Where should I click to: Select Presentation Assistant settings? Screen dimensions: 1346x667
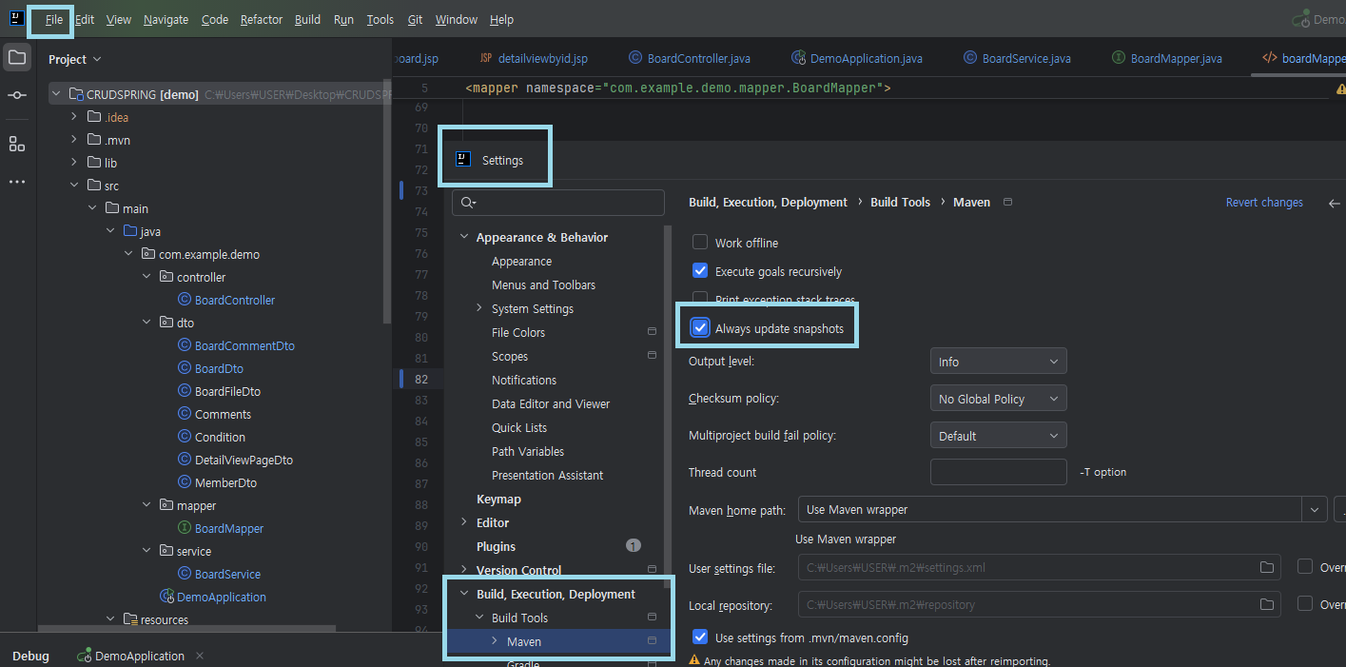pos(547,475)
